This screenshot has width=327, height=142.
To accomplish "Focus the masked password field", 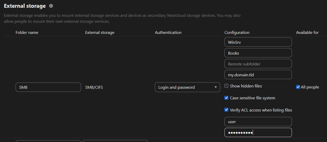I will pyautogui.click(x=258, y=132).
